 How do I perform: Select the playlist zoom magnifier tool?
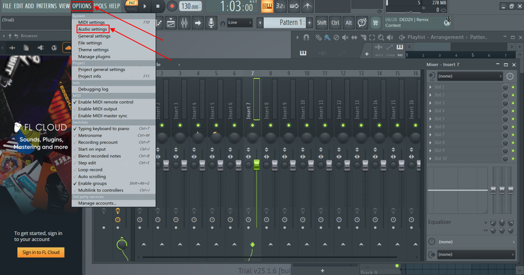pos(381,37)
